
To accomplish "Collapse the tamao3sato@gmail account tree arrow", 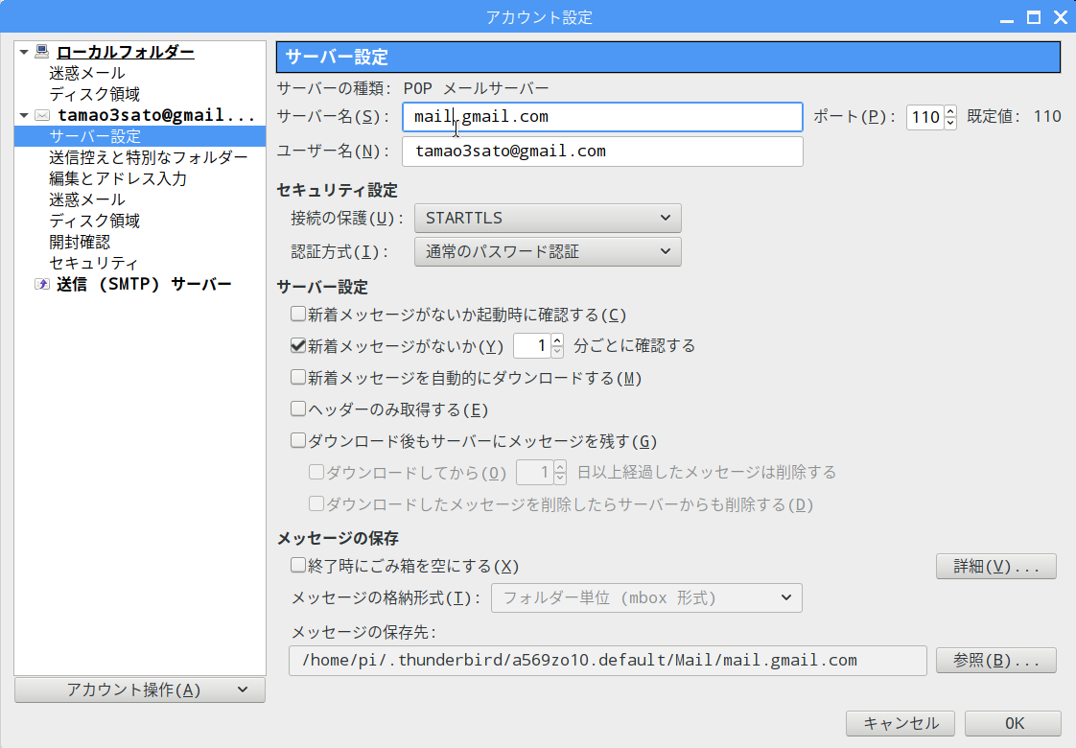I will click(24, 115).
